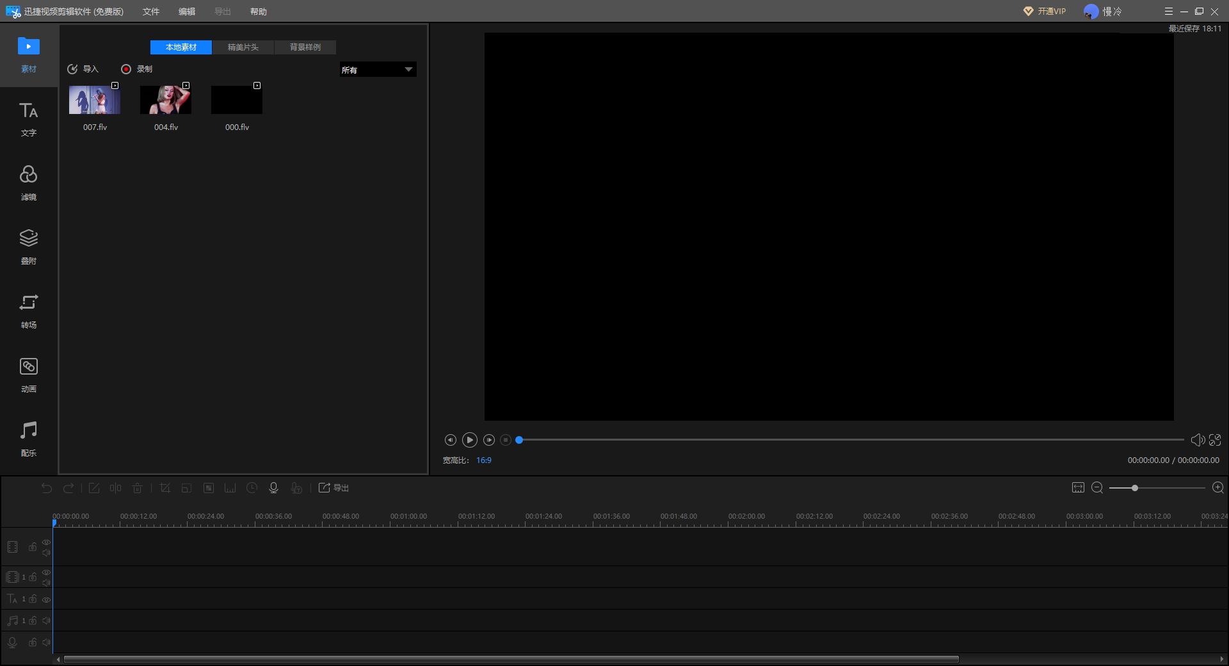1229x666 pixels.
Task: Open the 动画 animation panel
Action: click(x=29, y=375)
